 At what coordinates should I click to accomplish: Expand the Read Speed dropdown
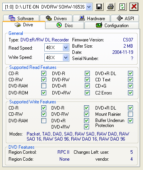[66, 48]
